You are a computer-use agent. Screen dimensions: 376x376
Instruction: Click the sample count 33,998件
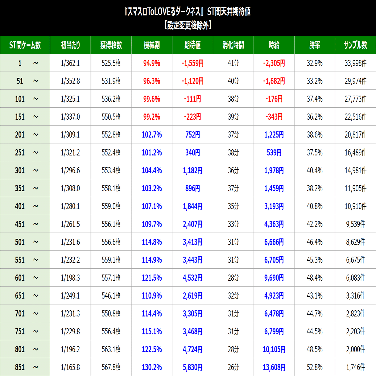[355, 63]
